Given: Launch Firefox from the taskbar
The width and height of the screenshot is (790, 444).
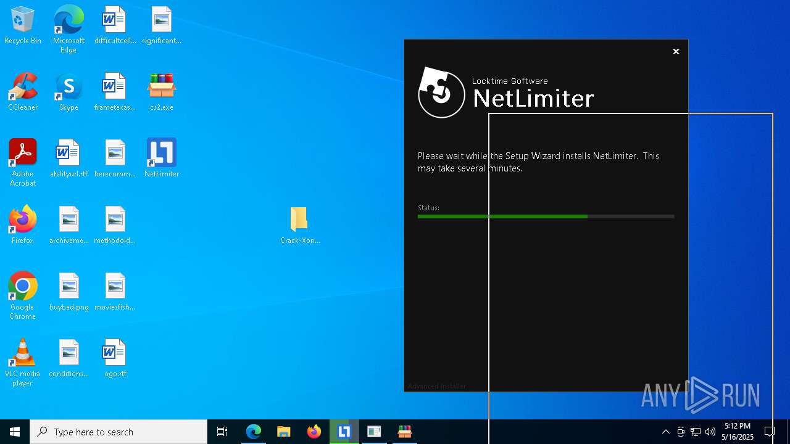Looking at the screenshot, I should tap(314, 432).
